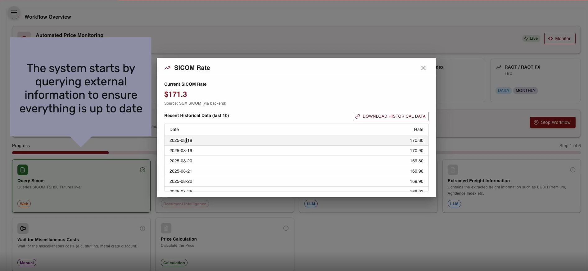Click Wait for Miscellaneous Costs icon
588x271 pixels.
coord(23,228)
